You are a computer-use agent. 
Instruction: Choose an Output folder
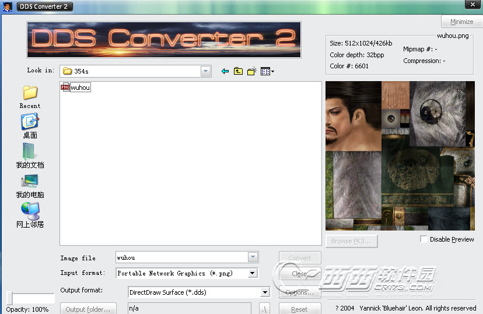pyautogui.click(x=88, y=309)
